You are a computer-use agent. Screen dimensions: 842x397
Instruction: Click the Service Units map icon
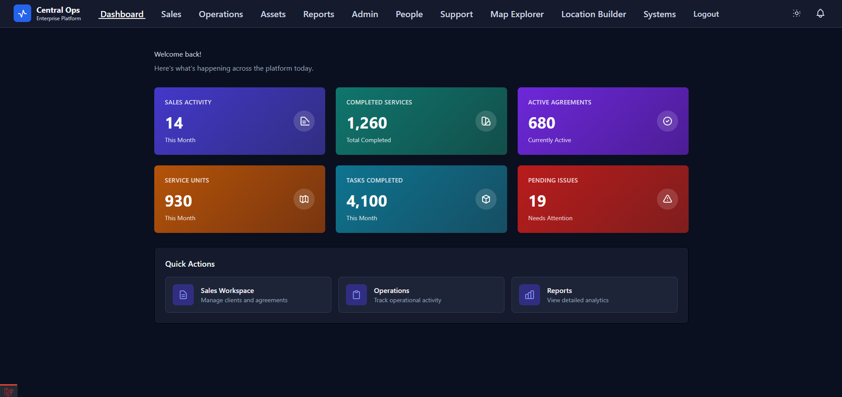pyautogui.click(x=304, y=199)
